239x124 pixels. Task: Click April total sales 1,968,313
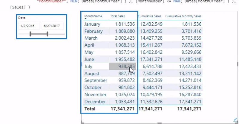[125, 45]
